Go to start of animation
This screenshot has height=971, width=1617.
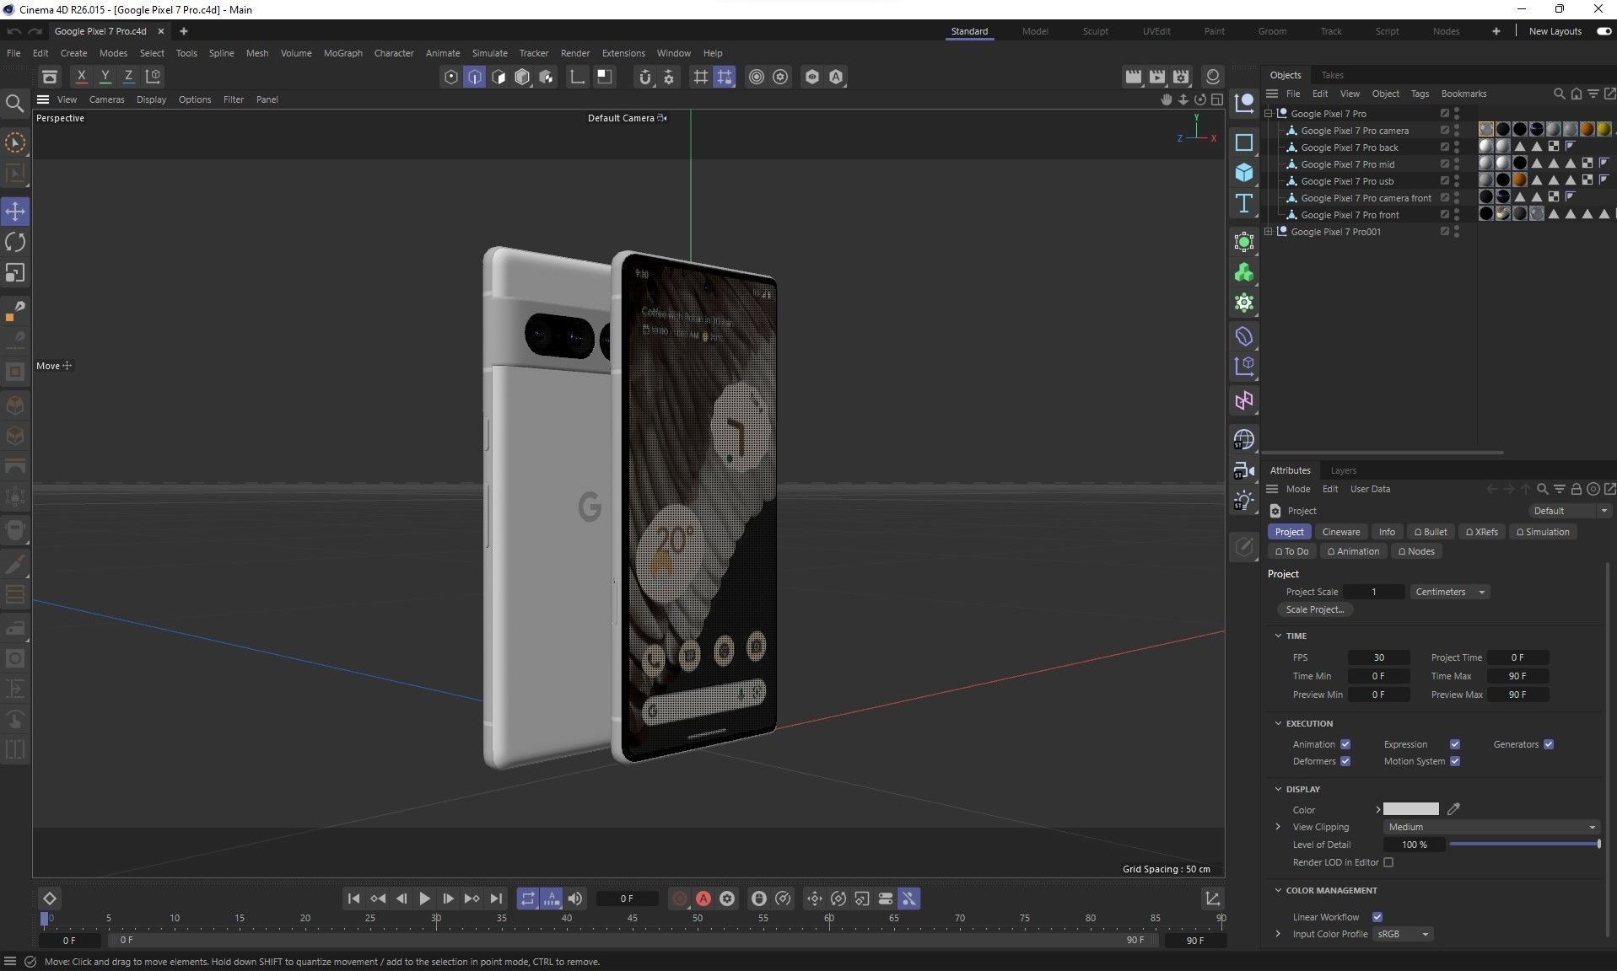pyautogui.click(x=354, y=899)
